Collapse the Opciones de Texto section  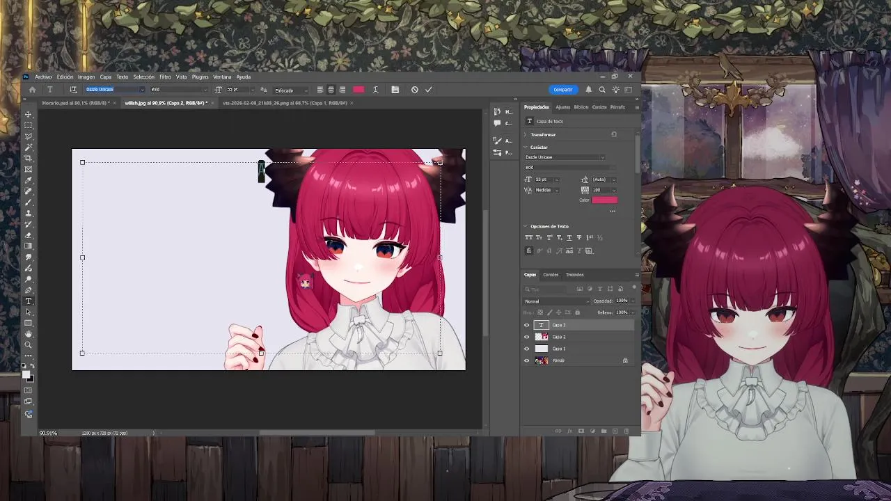pos(526,226)
